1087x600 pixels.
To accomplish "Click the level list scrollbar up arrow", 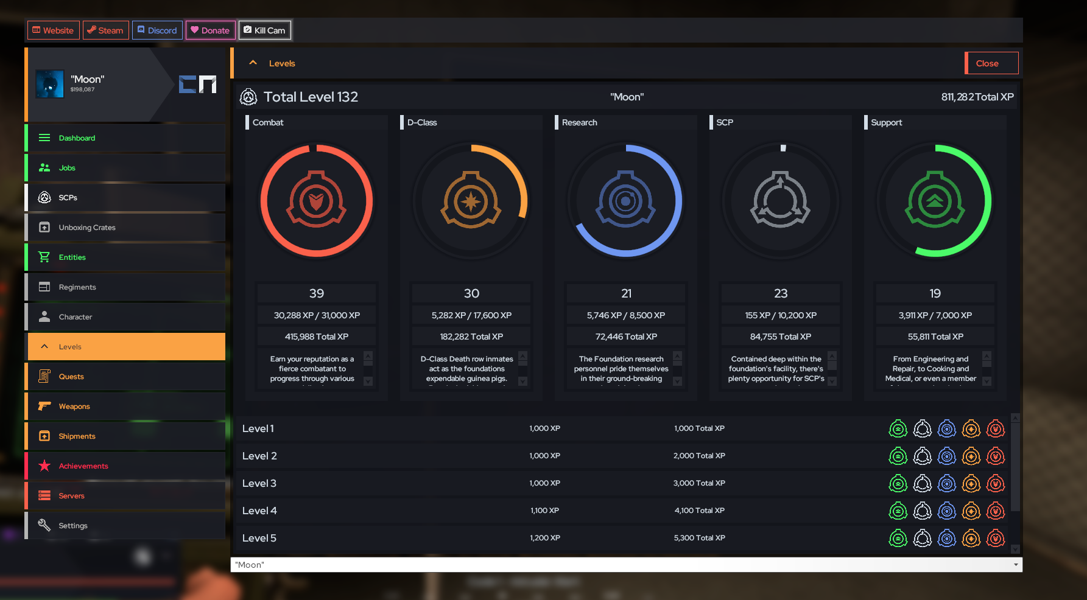I will [1015, 418].
